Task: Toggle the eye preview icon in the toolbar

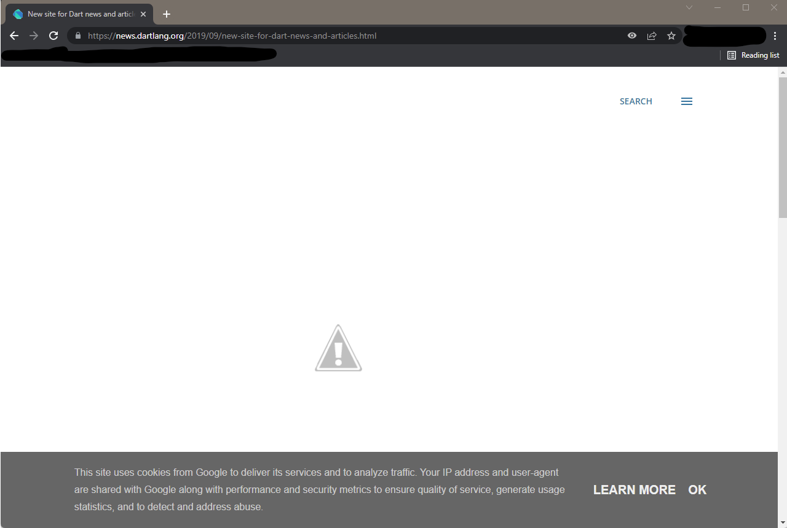Action: (x=631, y=36)
